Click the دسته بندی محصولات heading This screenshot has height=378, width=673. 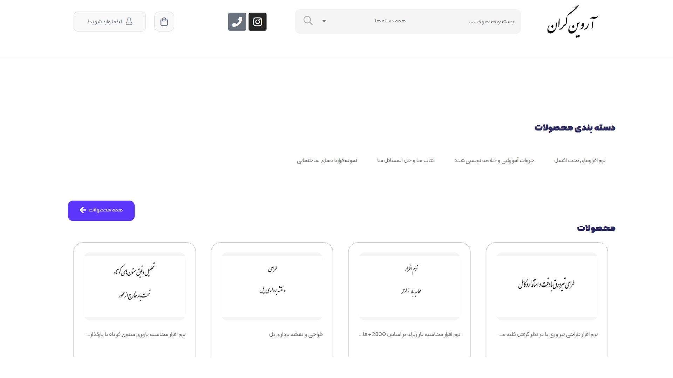[575, 127]
